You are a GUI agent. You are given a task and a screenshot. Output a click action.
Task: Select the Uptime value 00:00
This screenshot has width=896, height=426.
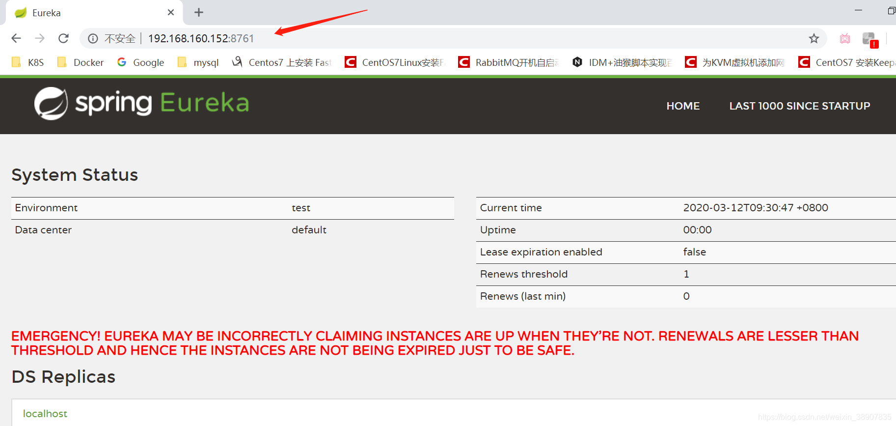[697, 230]
